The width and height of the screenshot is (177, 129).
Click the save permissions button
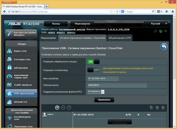[x=120, y=122]
